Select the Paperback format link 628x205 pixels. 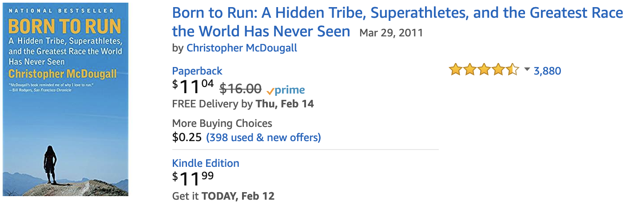197,71
